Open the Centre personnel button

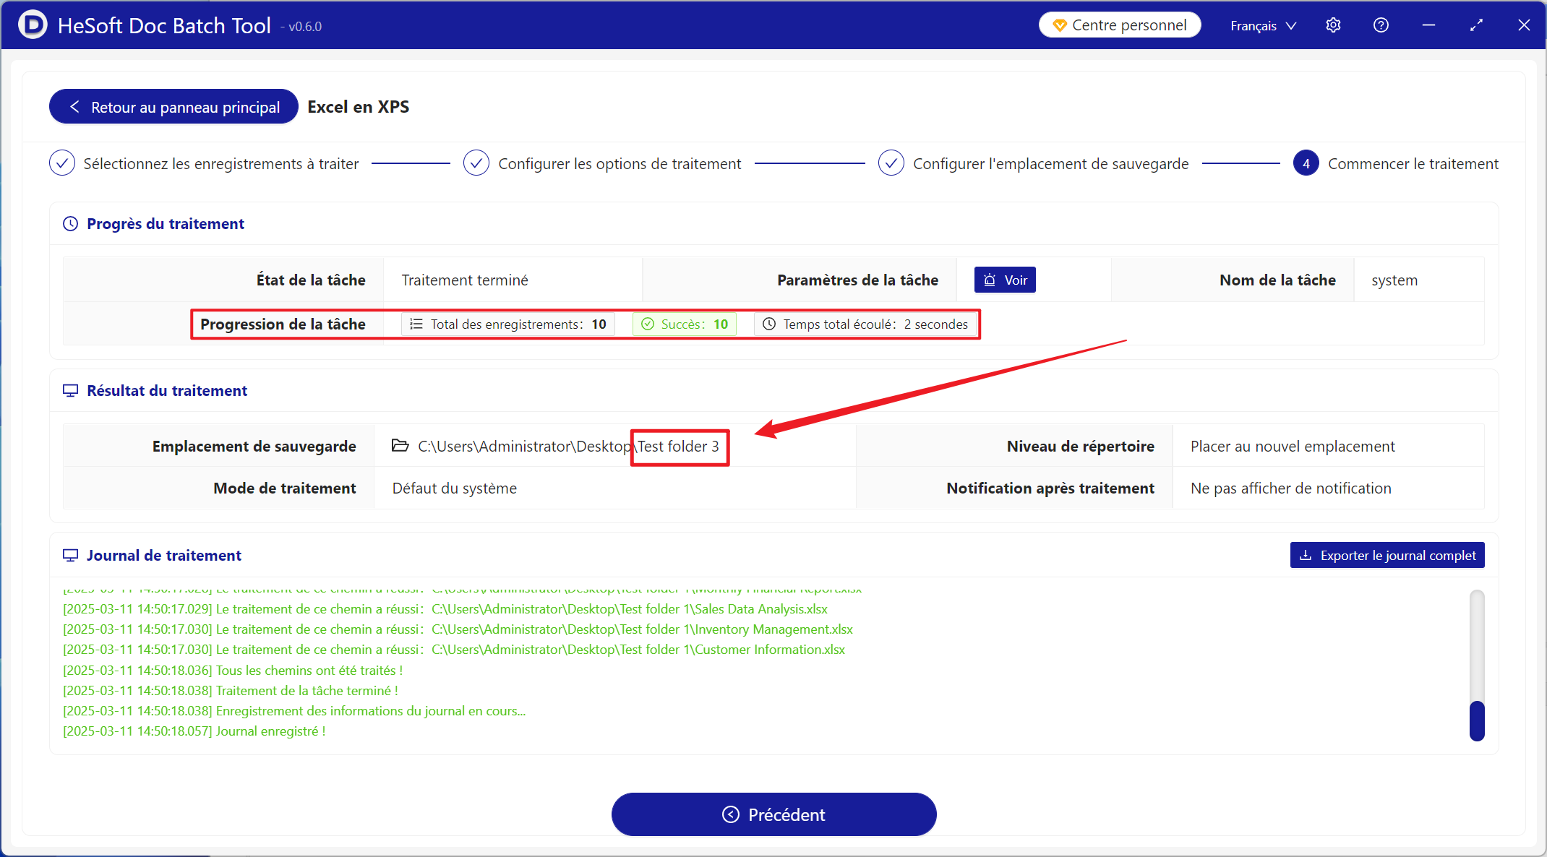coord(1120,25)
